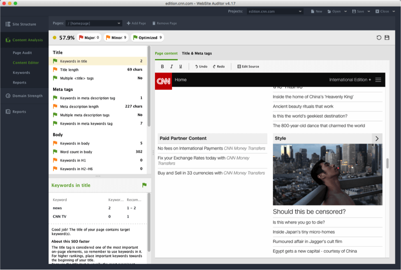Click the page content vertical scrollbar
This screenshot has height=270, width=401.
pos(387,163)
